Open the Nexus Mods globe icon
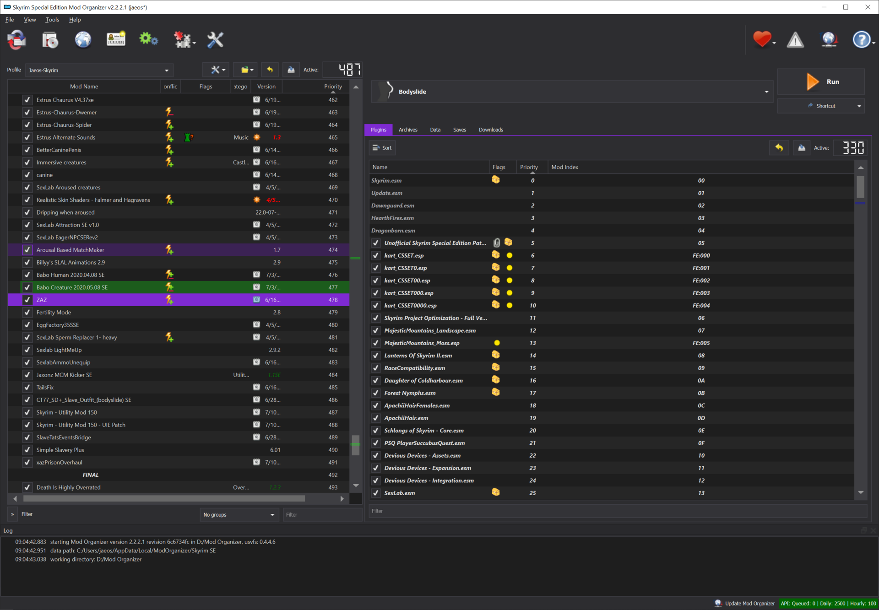879x610 pixels. coord(83,40)
